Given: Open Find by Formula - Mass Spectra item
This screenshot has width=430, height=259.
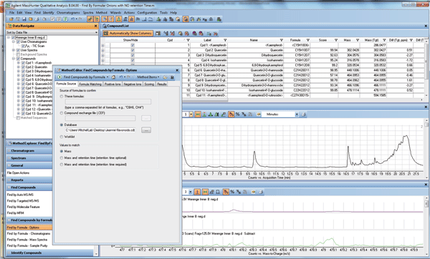Looking at the screenshot, I should pyautogui.click(x=27, y=240).
